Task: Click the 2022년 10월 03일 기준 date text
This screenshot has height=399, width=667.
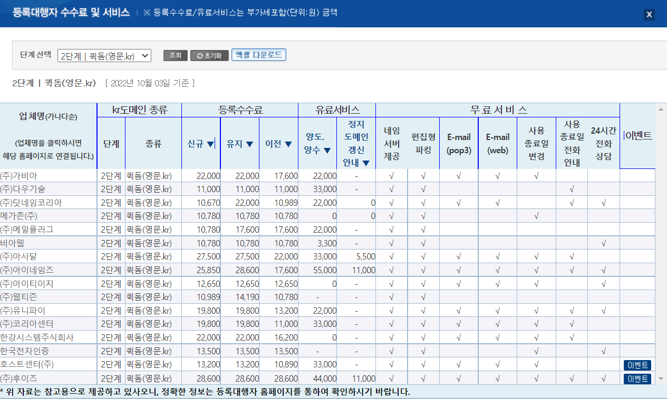Action: coord(150,83)
